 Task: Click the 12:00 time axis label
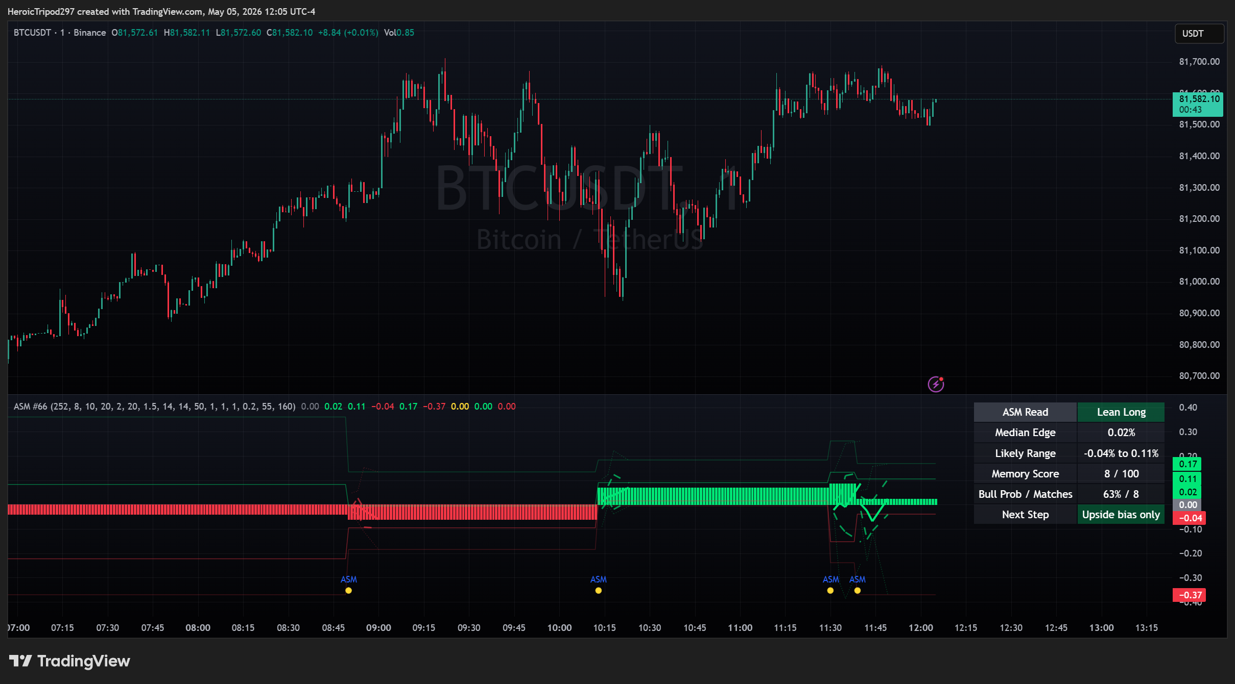pos(921,628)
